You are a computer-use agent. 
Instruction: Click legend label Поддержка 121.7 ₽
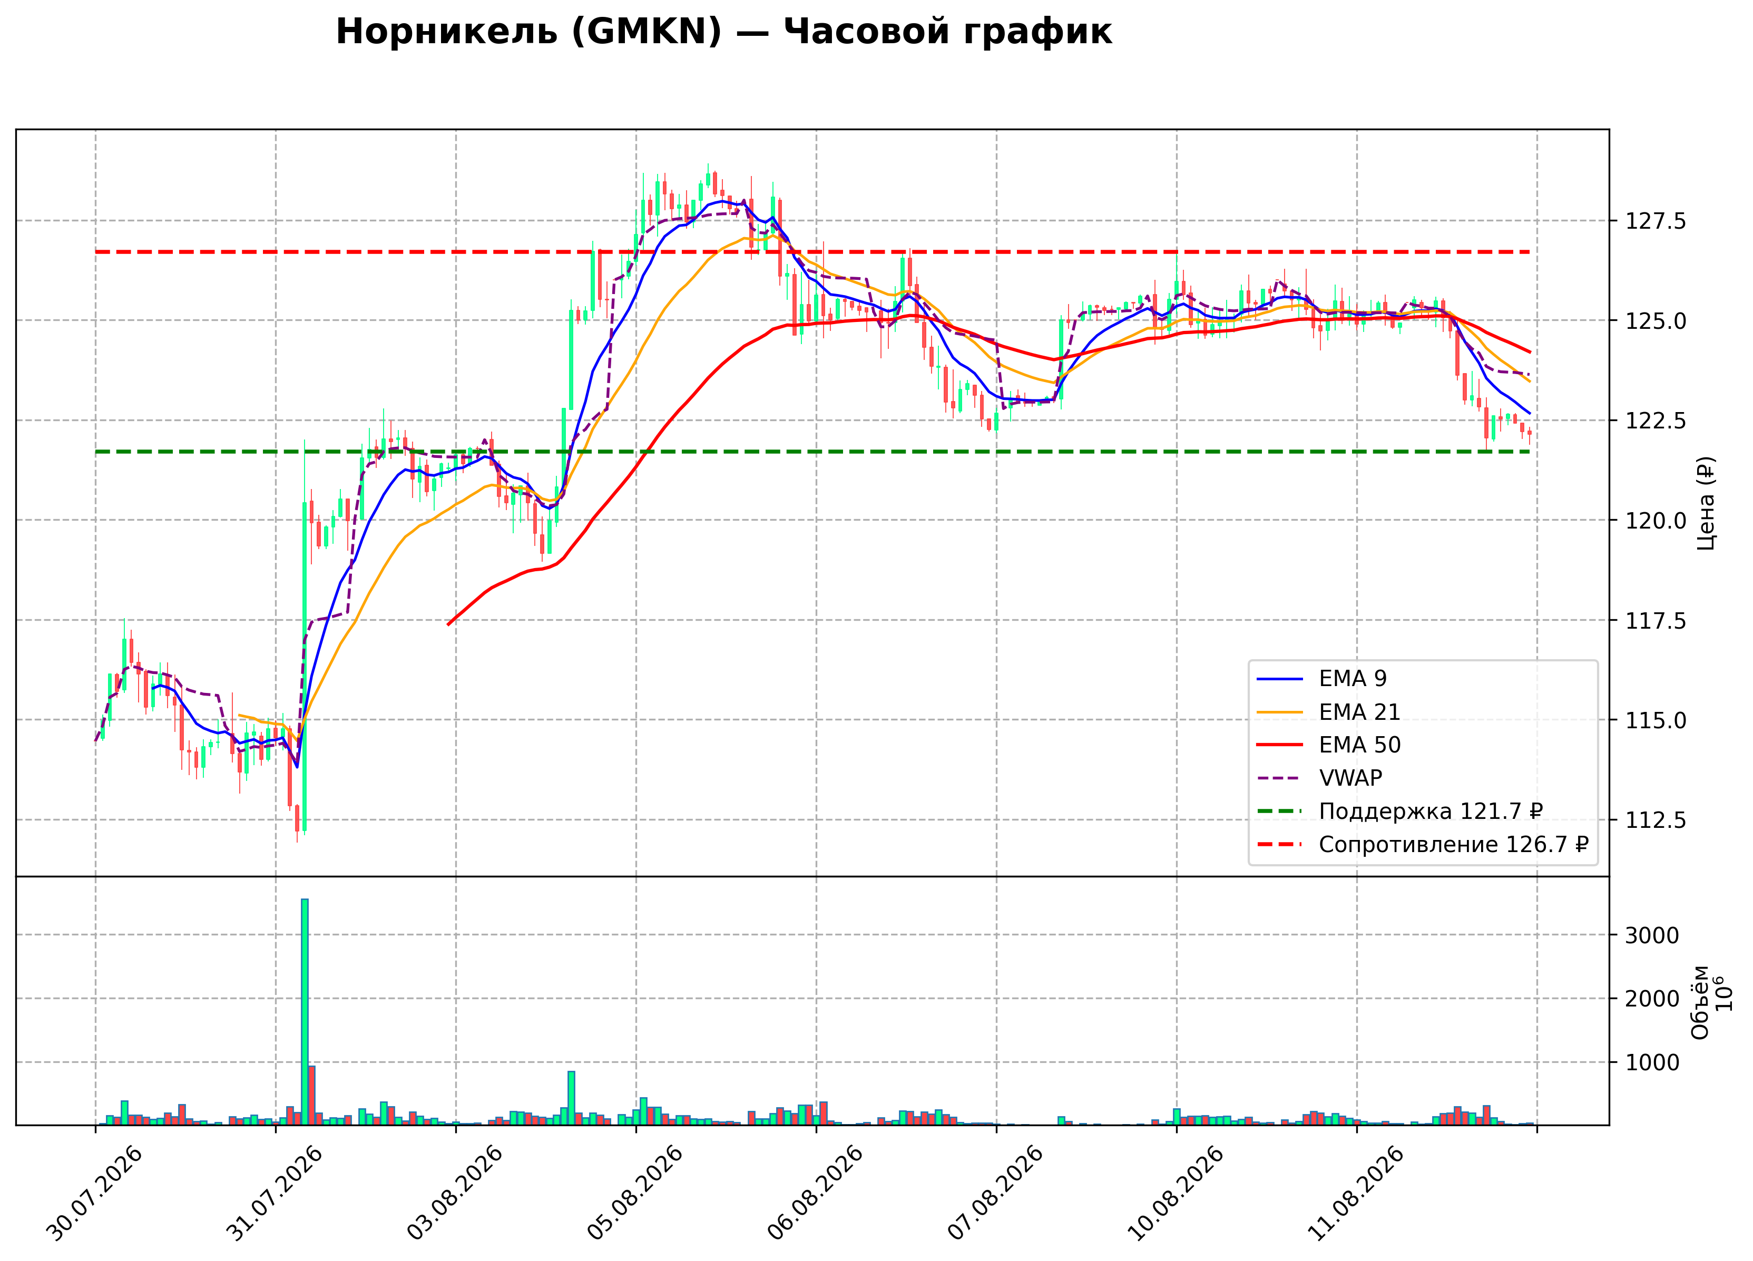(x=1431, y=811)
